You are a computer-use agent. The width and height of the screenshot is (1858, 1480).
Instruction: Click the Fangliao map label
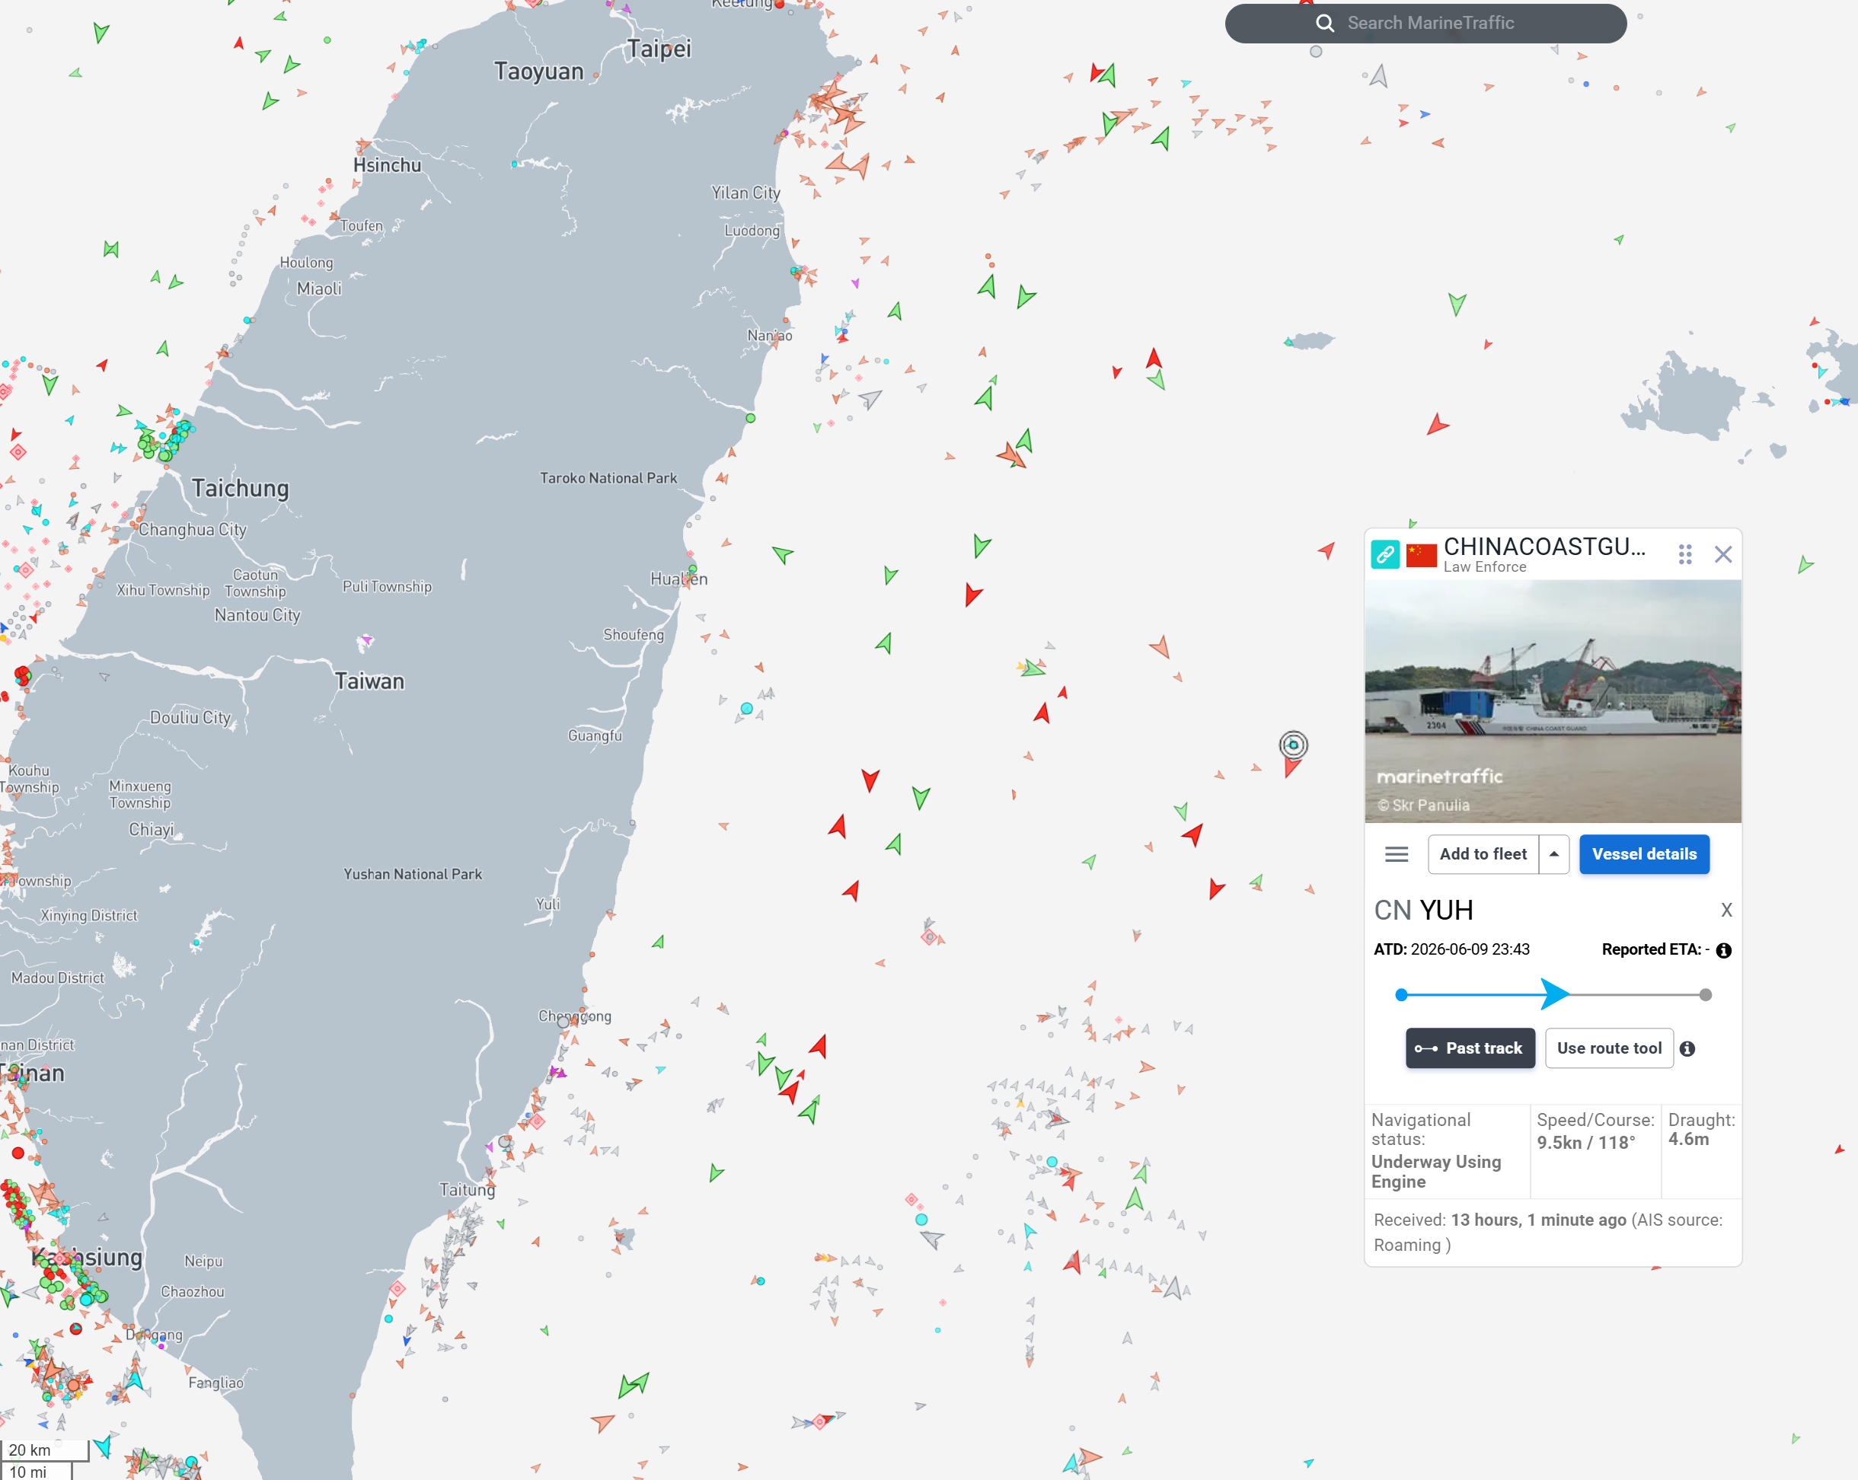tap(216, 1383)
